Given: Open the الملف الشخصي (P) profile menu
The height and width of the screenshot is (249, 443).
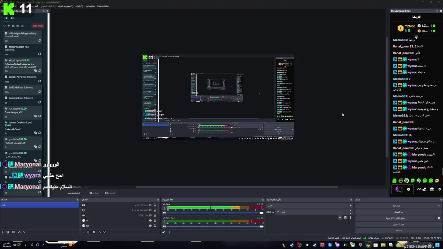Looking at the screenshot, I should point(48,6).
